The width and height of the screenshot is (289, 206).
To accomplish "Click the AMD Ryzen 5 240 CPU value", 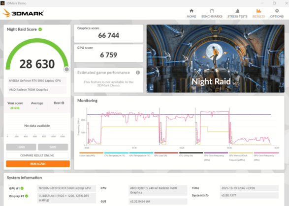I will click(158, 190).
